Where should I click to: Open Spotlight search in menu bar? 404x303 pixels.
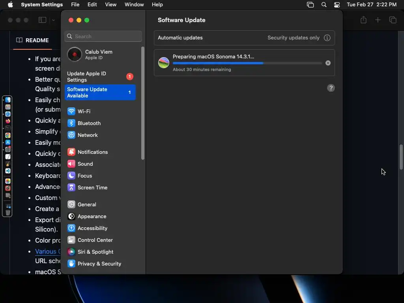324,5
